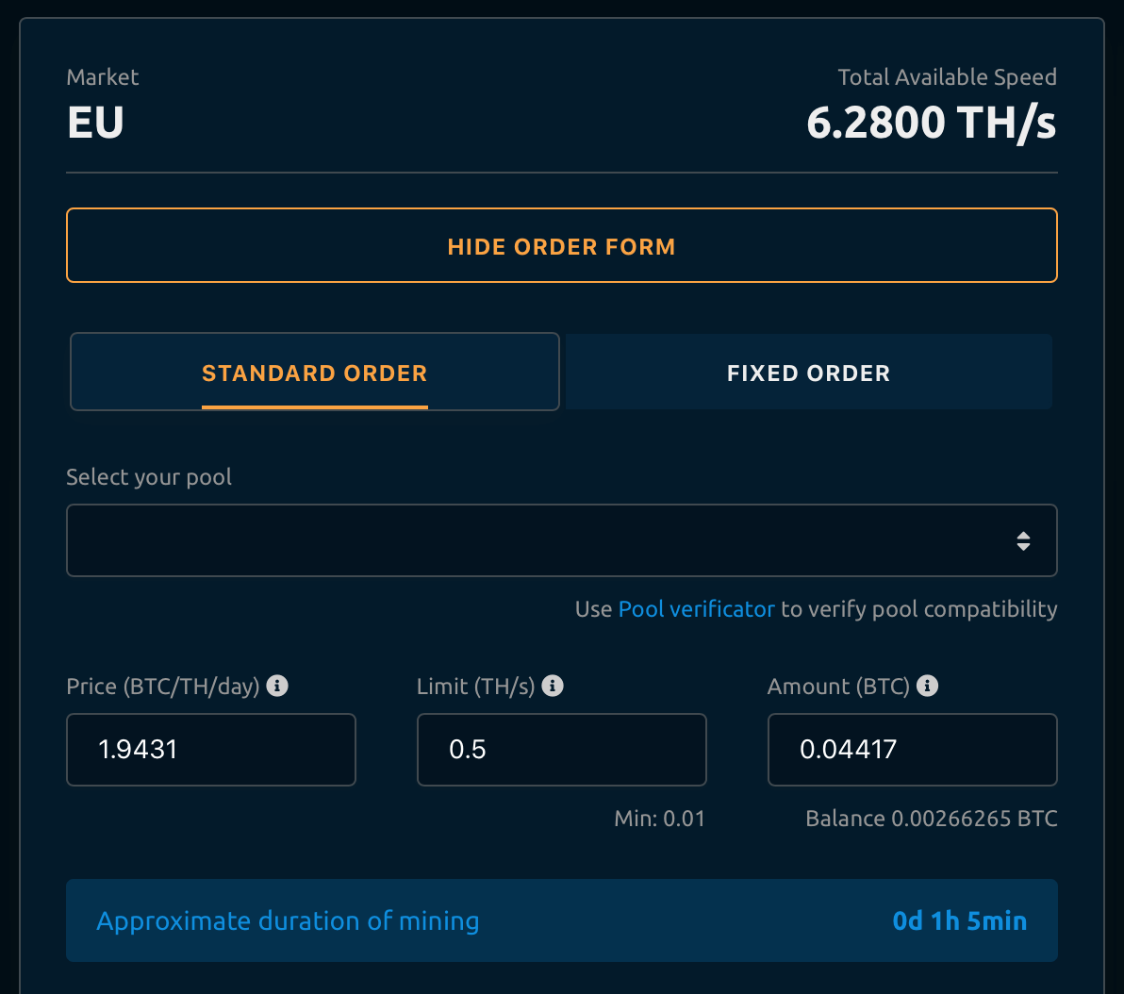Show info for Amount (BTC) icon
The image size is (1124, 994).
coord(928,687)
